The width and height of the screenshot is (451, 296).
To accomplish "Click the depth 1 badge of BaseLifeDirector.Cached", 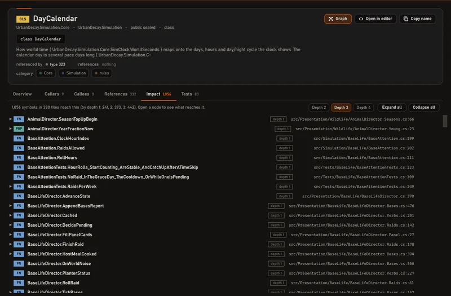I will click(x=276, y=215).
